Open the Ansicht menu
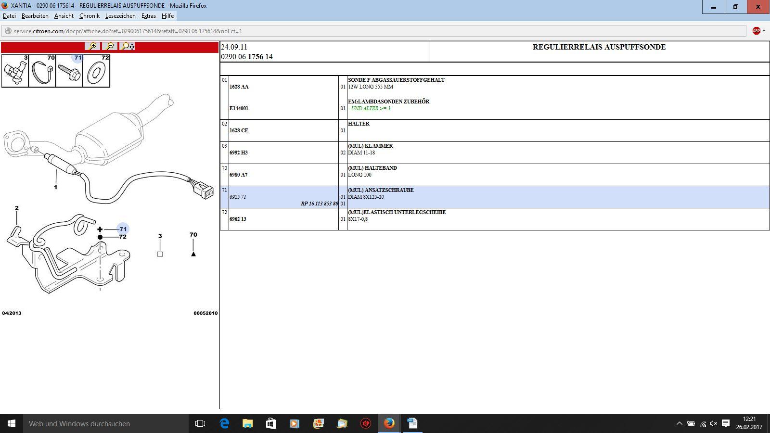The image size is (770, 433). point(64,16)
